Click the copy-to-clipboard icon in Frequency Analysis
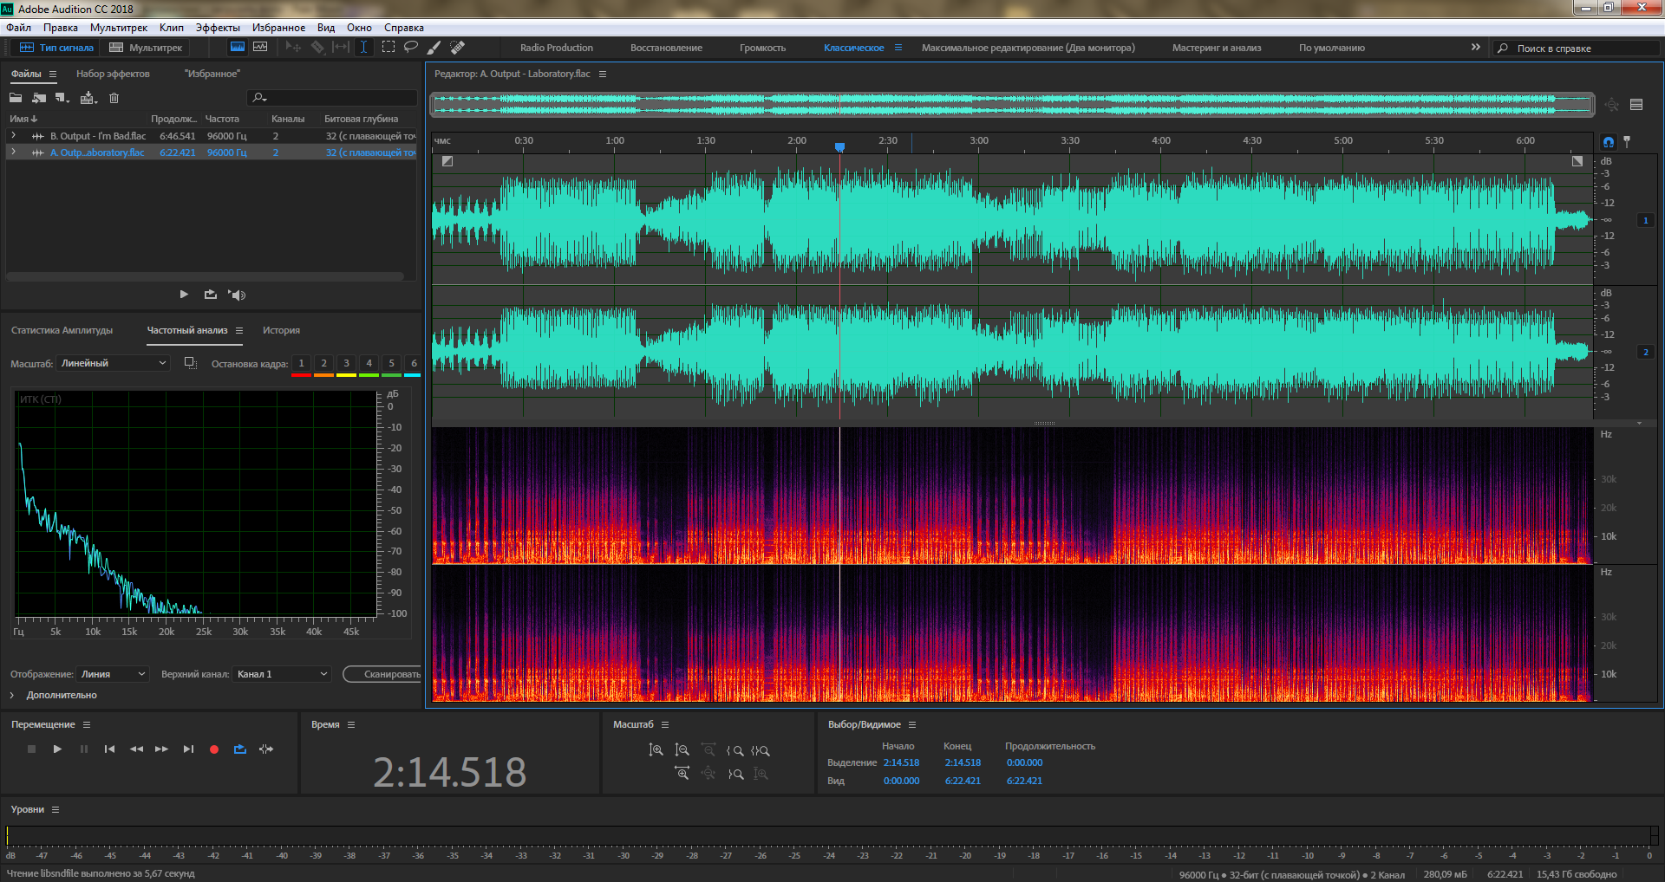This screenshot has width=1665, height=882. 191,363
